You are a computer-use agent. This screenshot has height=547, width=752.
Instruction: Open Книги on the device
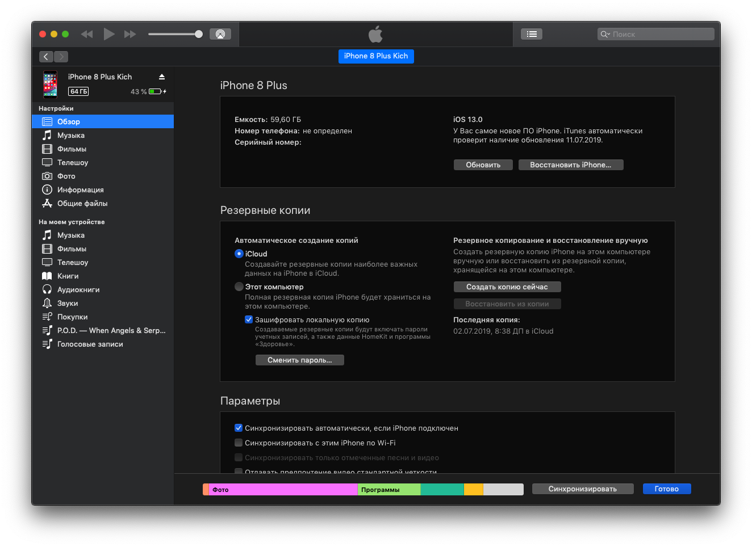[103, 276]
